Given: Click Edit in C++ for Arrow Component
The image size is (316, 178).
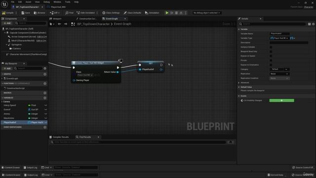Looking at the screenshot, I should coord(42,37).
